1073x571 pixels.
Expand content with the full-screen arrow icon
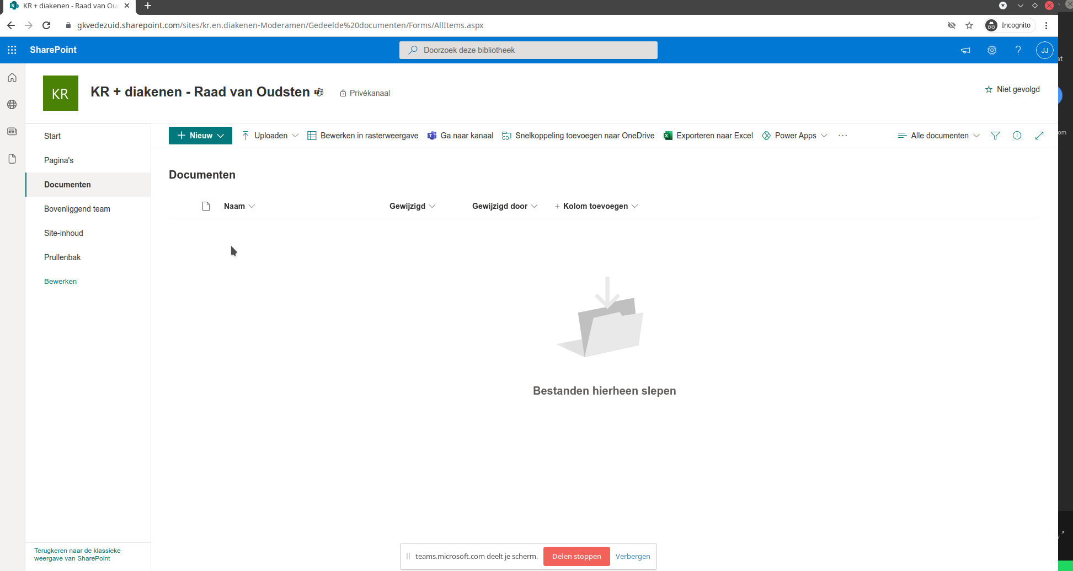[1039, 136]
